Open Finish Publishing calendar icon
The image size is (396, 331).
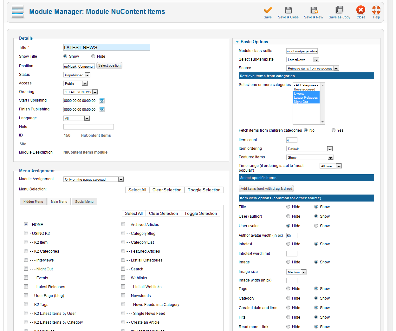(102, 109)
